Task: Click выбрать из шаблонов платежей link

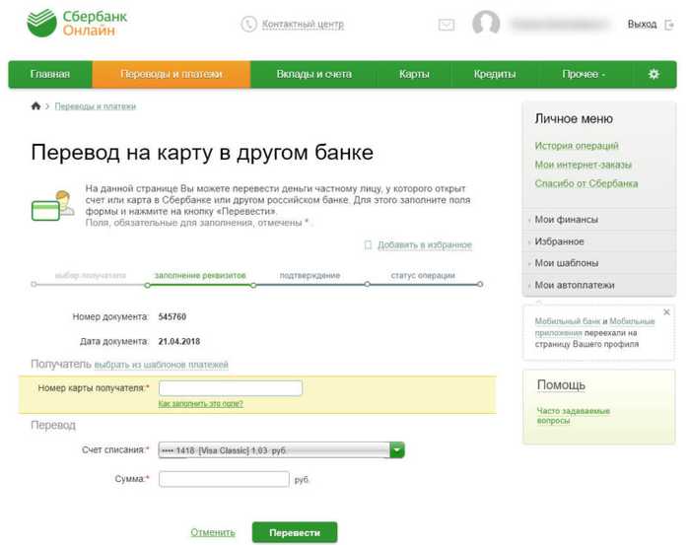Action: tap(161, 365)
